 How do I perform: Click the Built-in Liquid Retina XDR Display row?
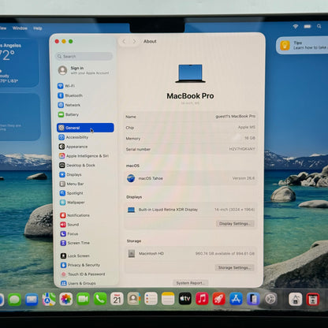pyautogui.click(x=190, y=210)
